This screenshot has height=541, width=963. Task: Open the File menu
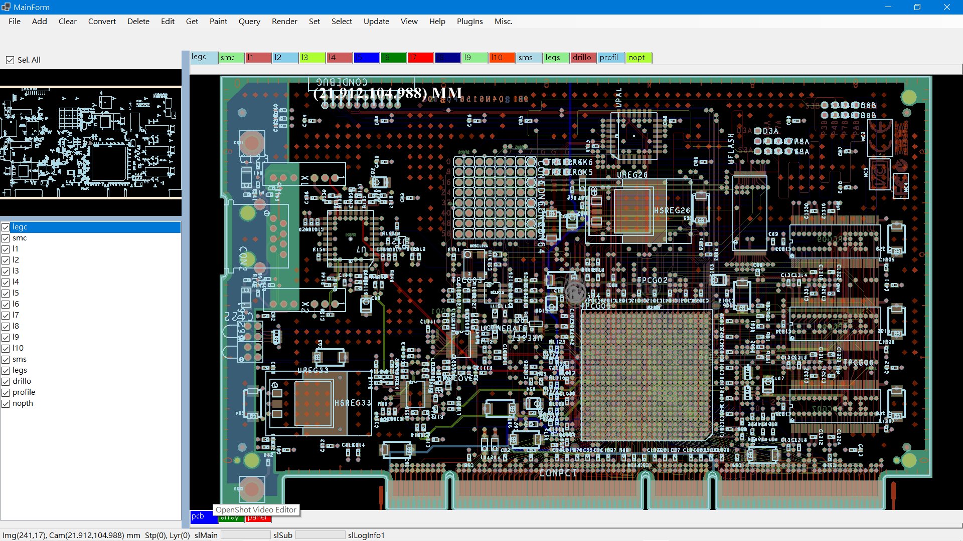pyautogui.click(x=15, y=22)
